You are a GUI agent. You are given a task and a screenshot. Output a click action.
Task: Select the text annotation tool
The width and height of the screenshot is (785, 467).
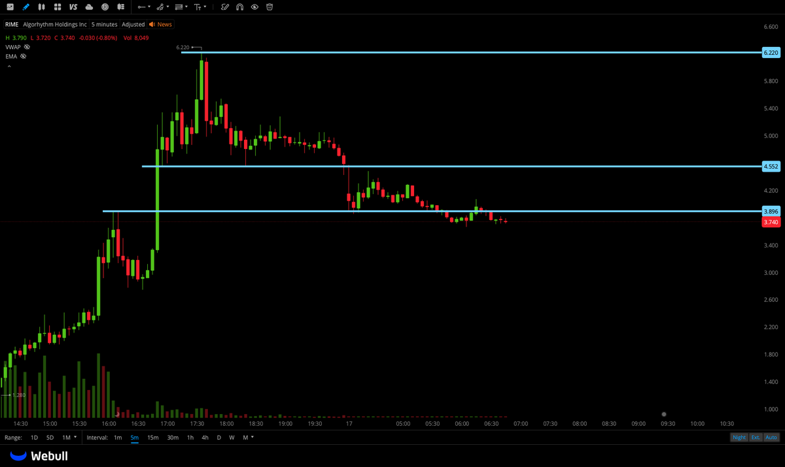(x=197, y=7)
